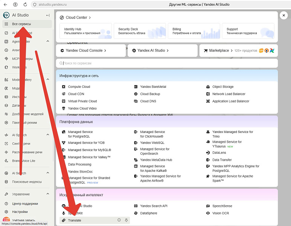Click the Cloud Backup icon
Image resolution: width=291 pixels, height=226 pixels.
point(136,94)
